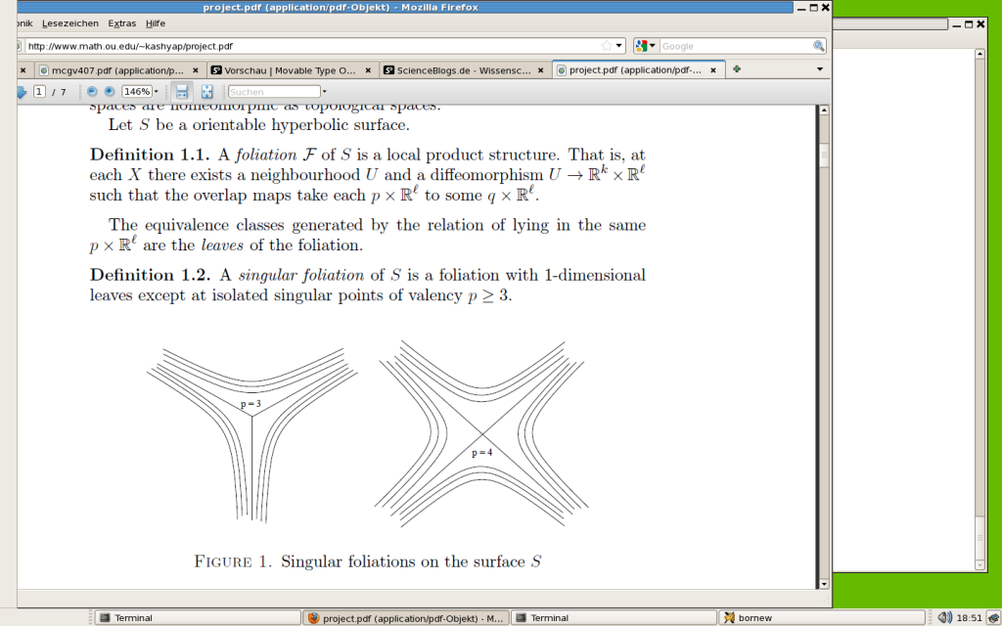Image resolution: width=1002 pixels, height=626 pixels.
Task: Open the URL history dropdown arrow
Action: [619, 46]
